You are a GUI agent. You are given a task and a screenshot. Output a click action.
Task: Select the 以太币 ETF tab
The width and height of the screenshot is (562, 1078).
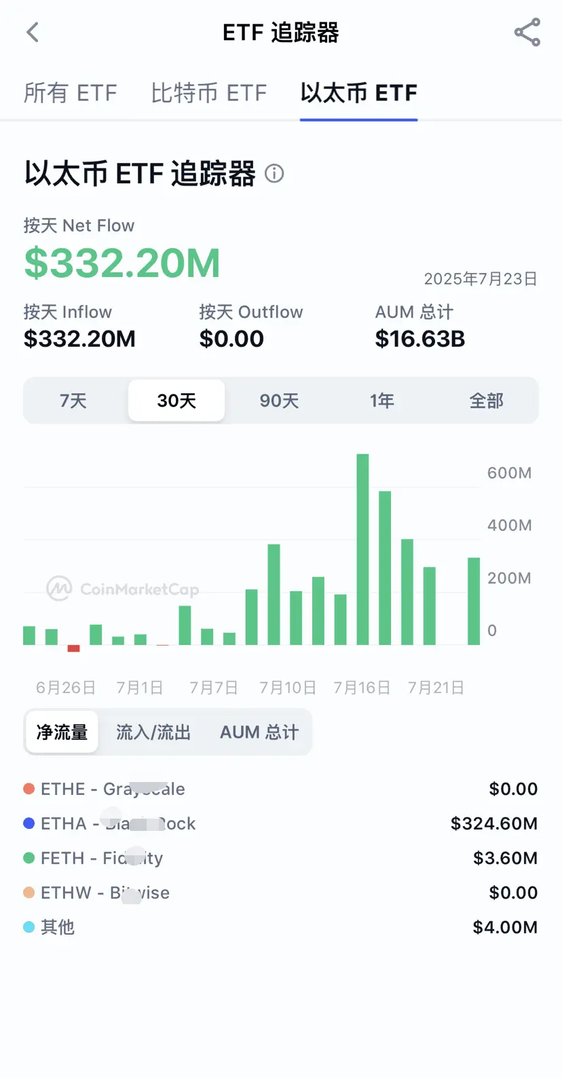coord(358,92)
